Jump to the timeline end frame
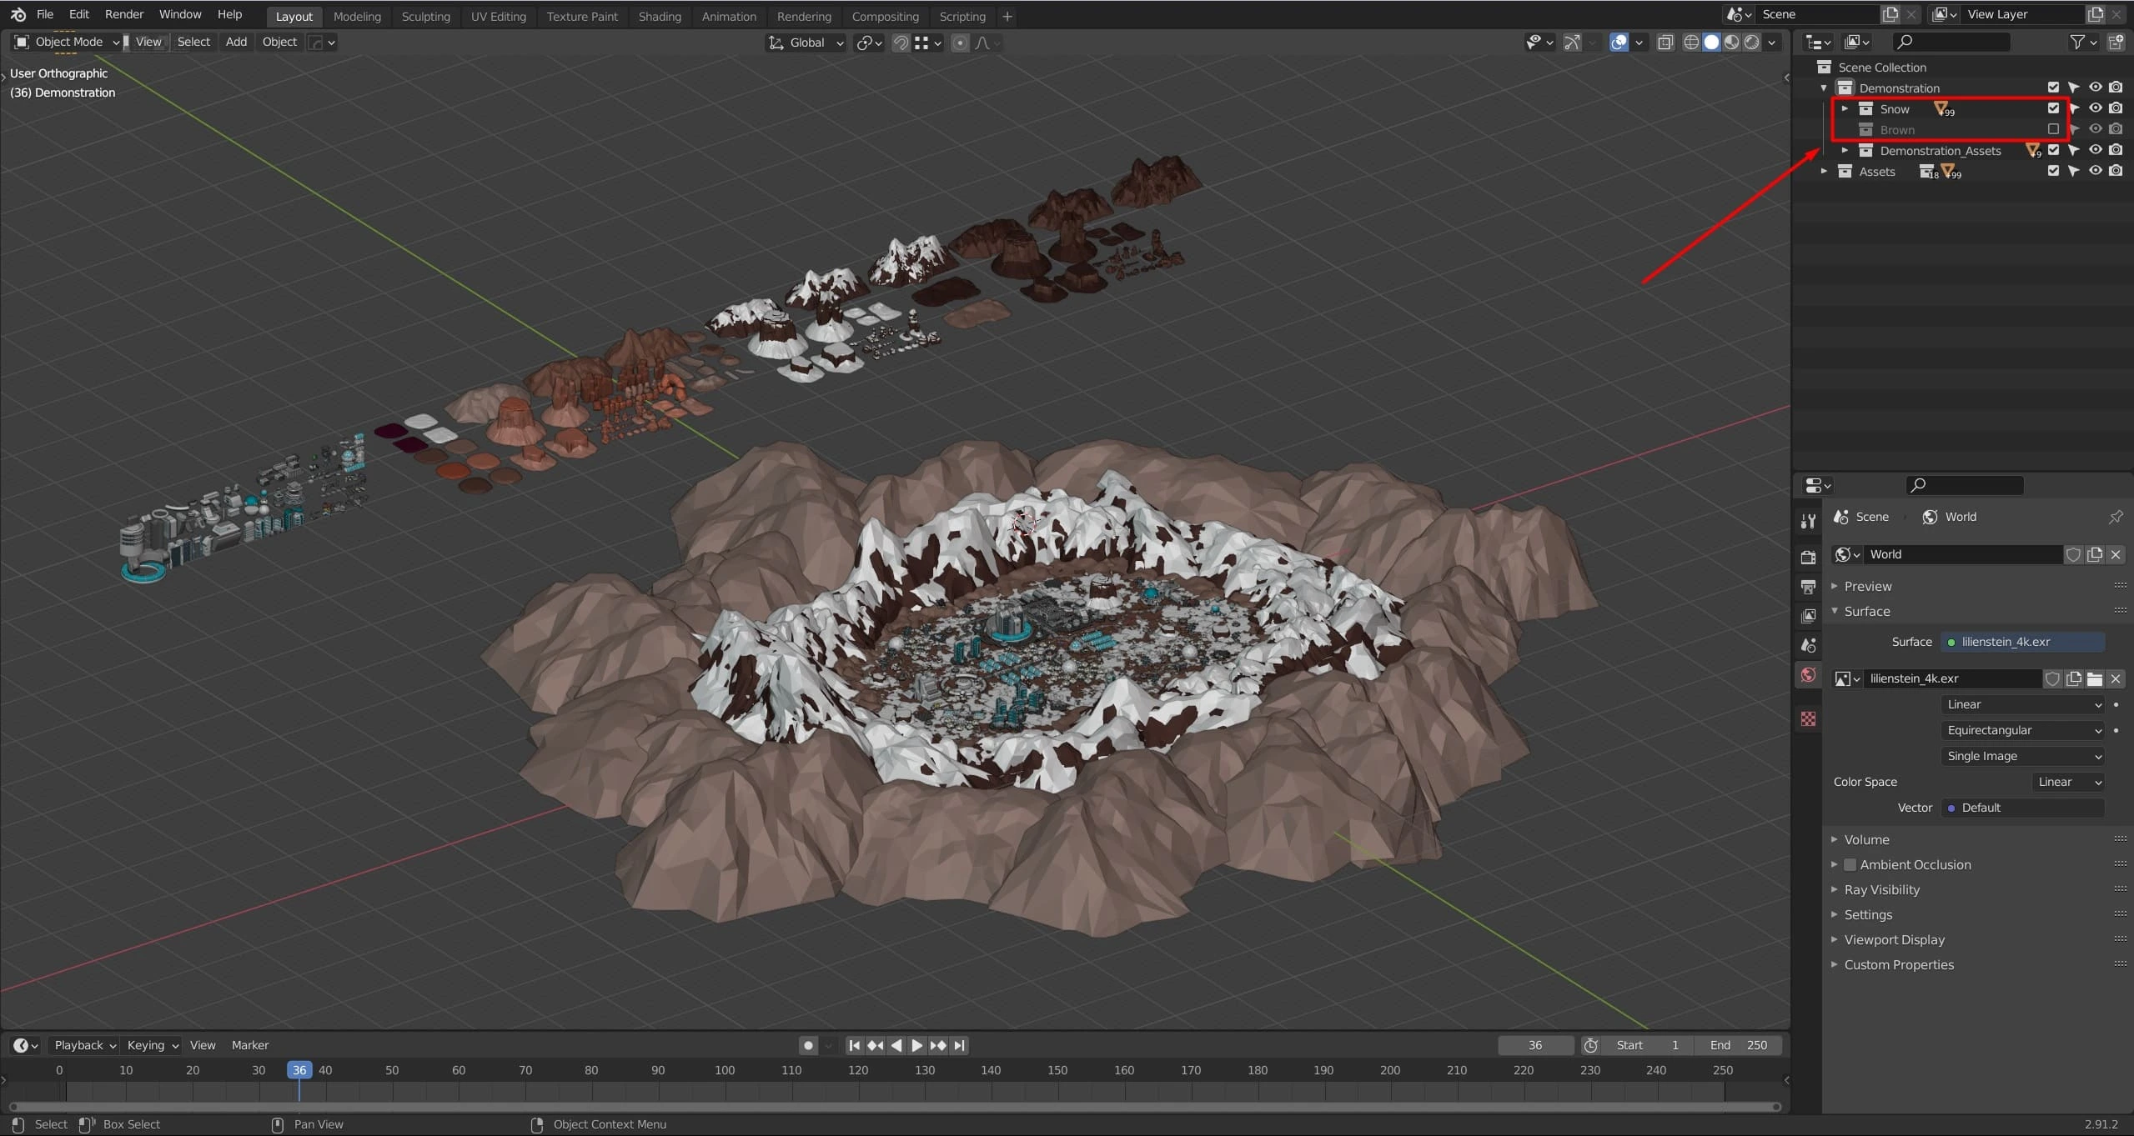Viewport: 2134px width, 1136px height. pos(960,1045)
